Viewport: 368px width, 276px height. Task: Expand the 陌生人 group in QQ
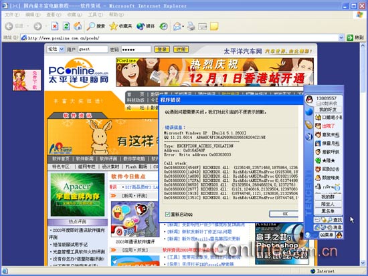coord(328,204)
